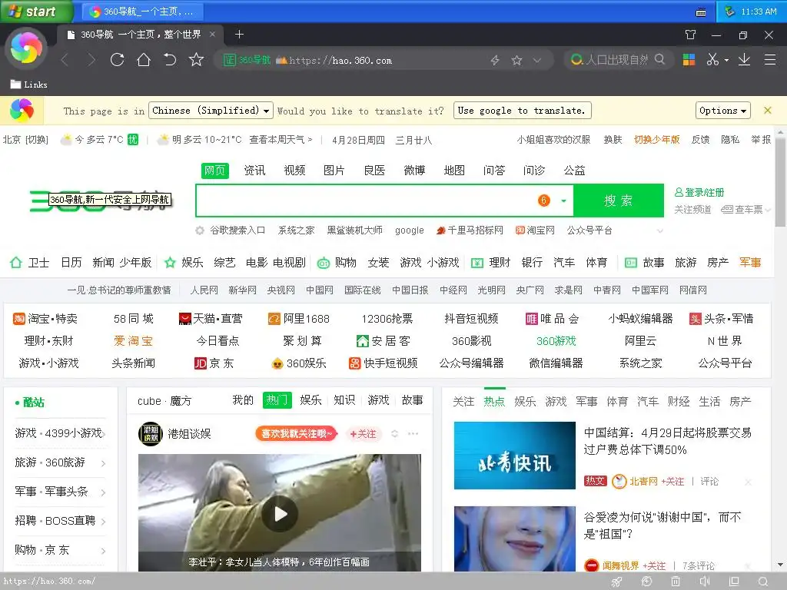
Task: Click the lightning speed mode icon in address bar
Action: pos(495,60)
